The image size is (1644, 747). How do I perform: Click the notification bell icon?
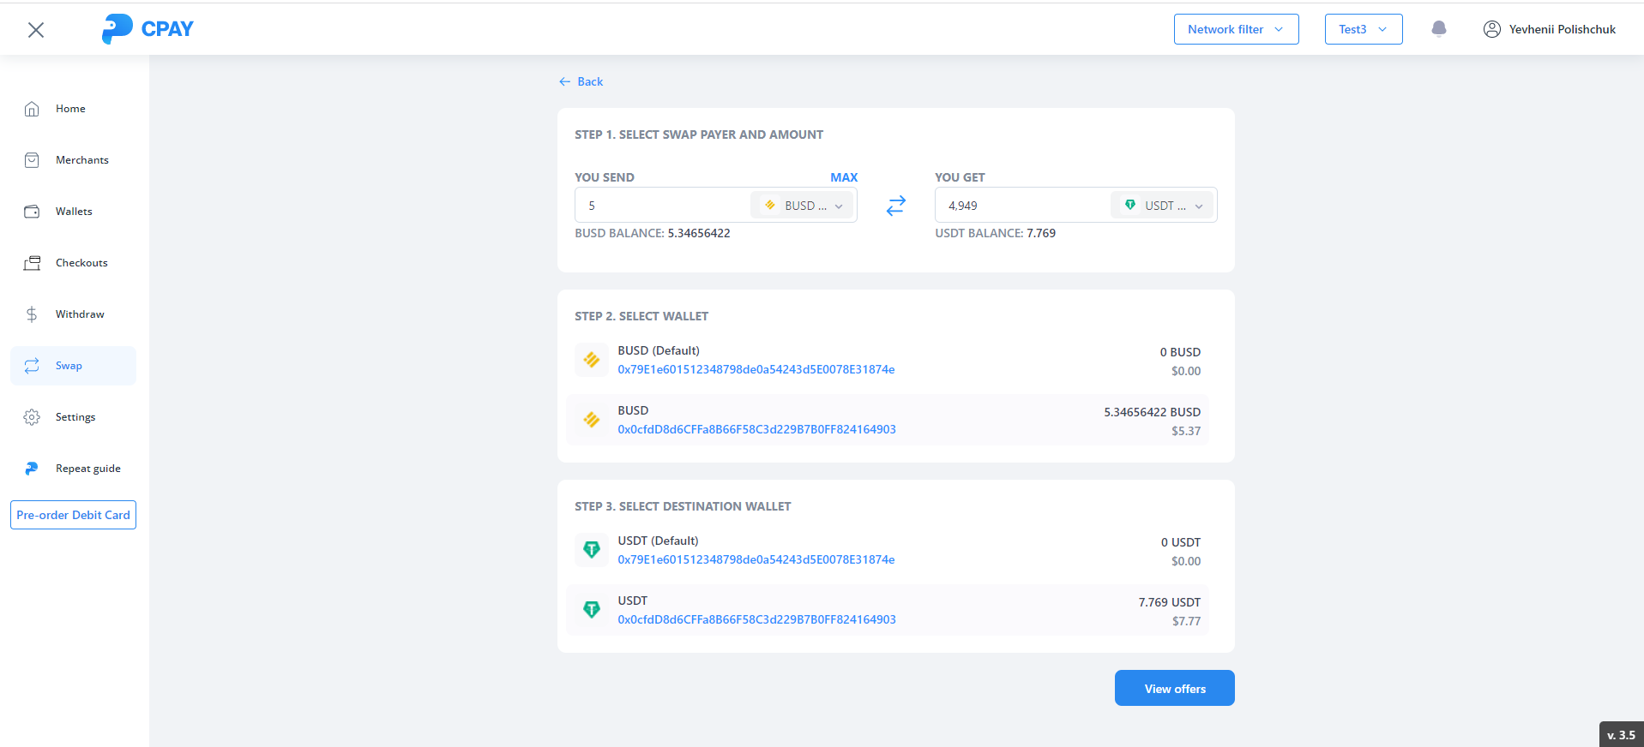pos(1438,29)
